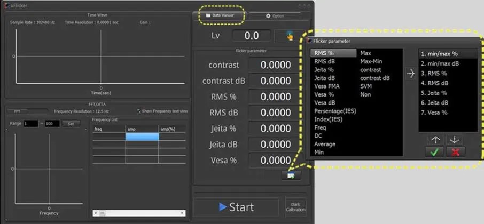484x224 pixels.
Task: Move selected parameter down with down arrow
Action: click(454, 140)
